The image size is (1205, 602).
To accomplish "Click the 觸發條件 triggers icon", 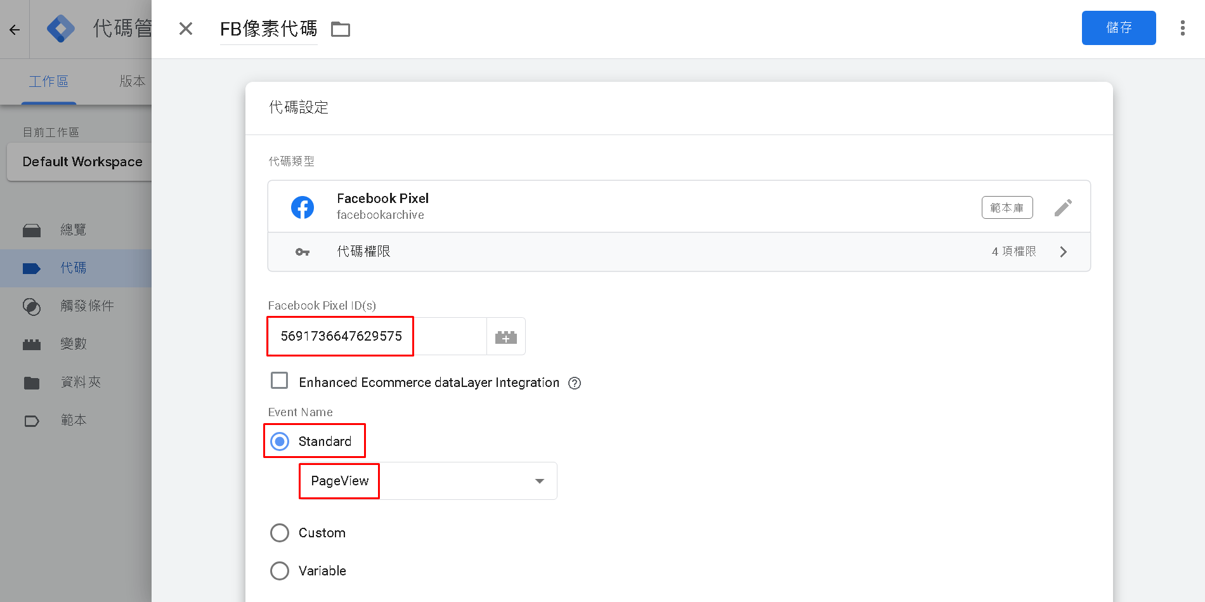I will click(x=32, y=306).
